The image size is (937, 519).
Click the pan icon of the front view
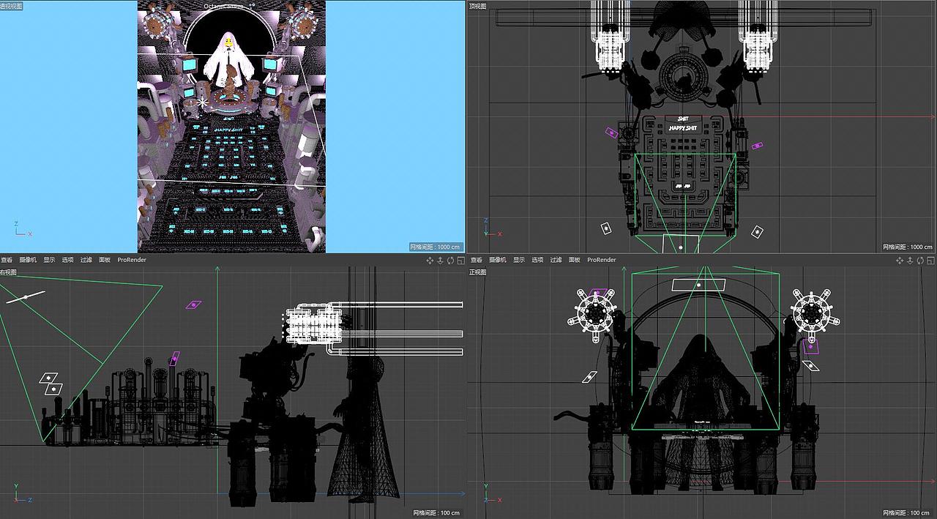tap(900, 260)
